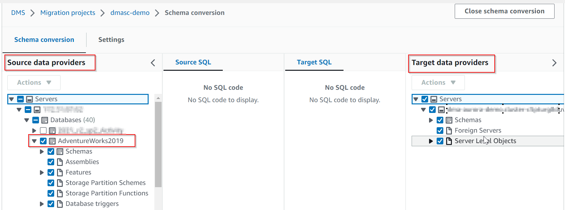565x210 pixels.
Task: Select the Source SQL tab
Action: [x=193, y=62]
